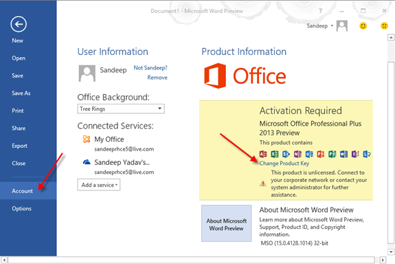Expand the Add a service dropdown
The width and height of the screenshot is (395, 264).
(x=99, y=185)
